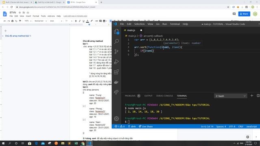Click the errors and warnings status indicator

(119, 127)
